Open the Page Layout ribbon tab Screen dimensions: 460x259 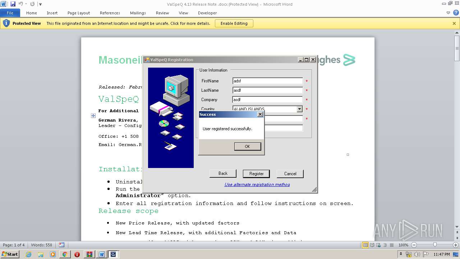click(x=79, y=13)
